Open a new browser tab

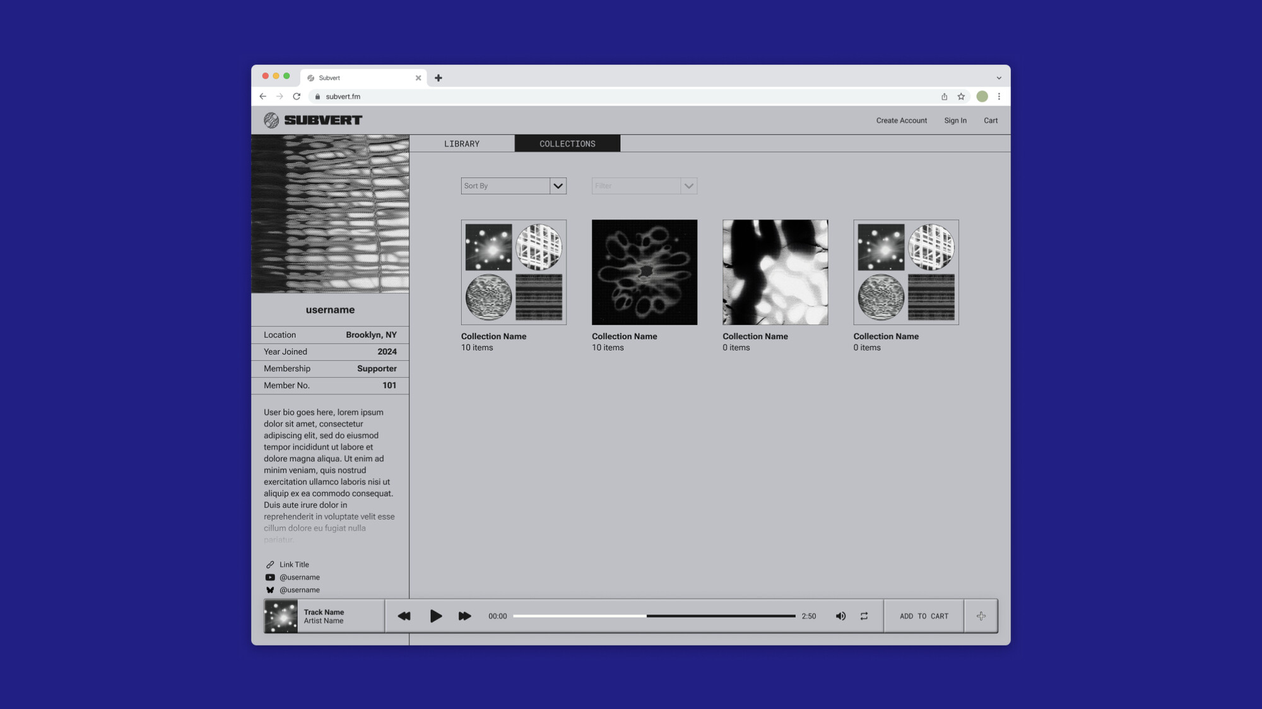(x=438, y=78)
